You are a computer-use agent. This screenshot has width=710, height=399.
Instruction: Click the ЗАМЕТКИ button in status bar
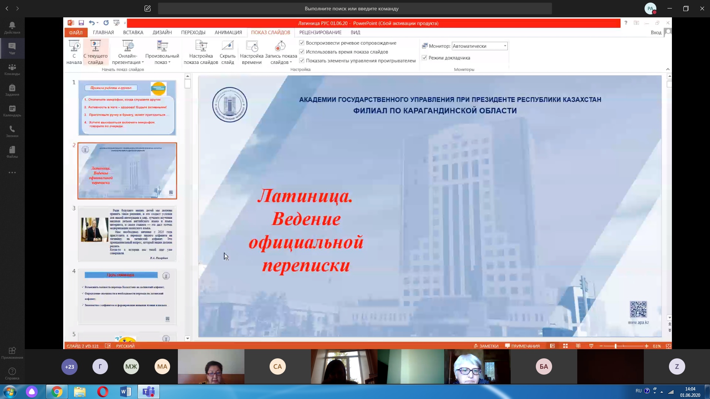click(x=486, y=346)
